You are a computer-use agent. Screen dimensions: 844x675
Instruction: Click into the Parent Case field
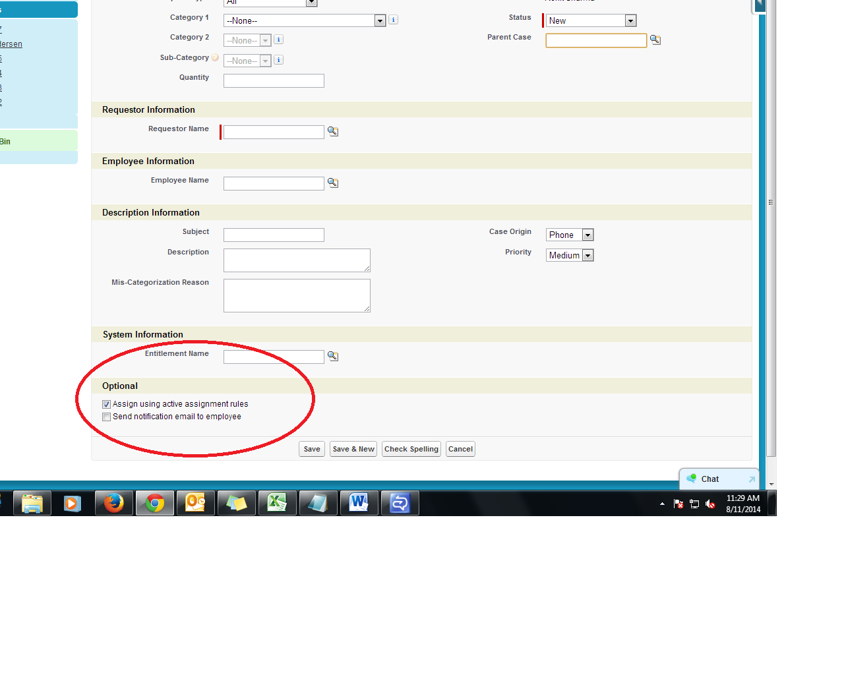596,40
